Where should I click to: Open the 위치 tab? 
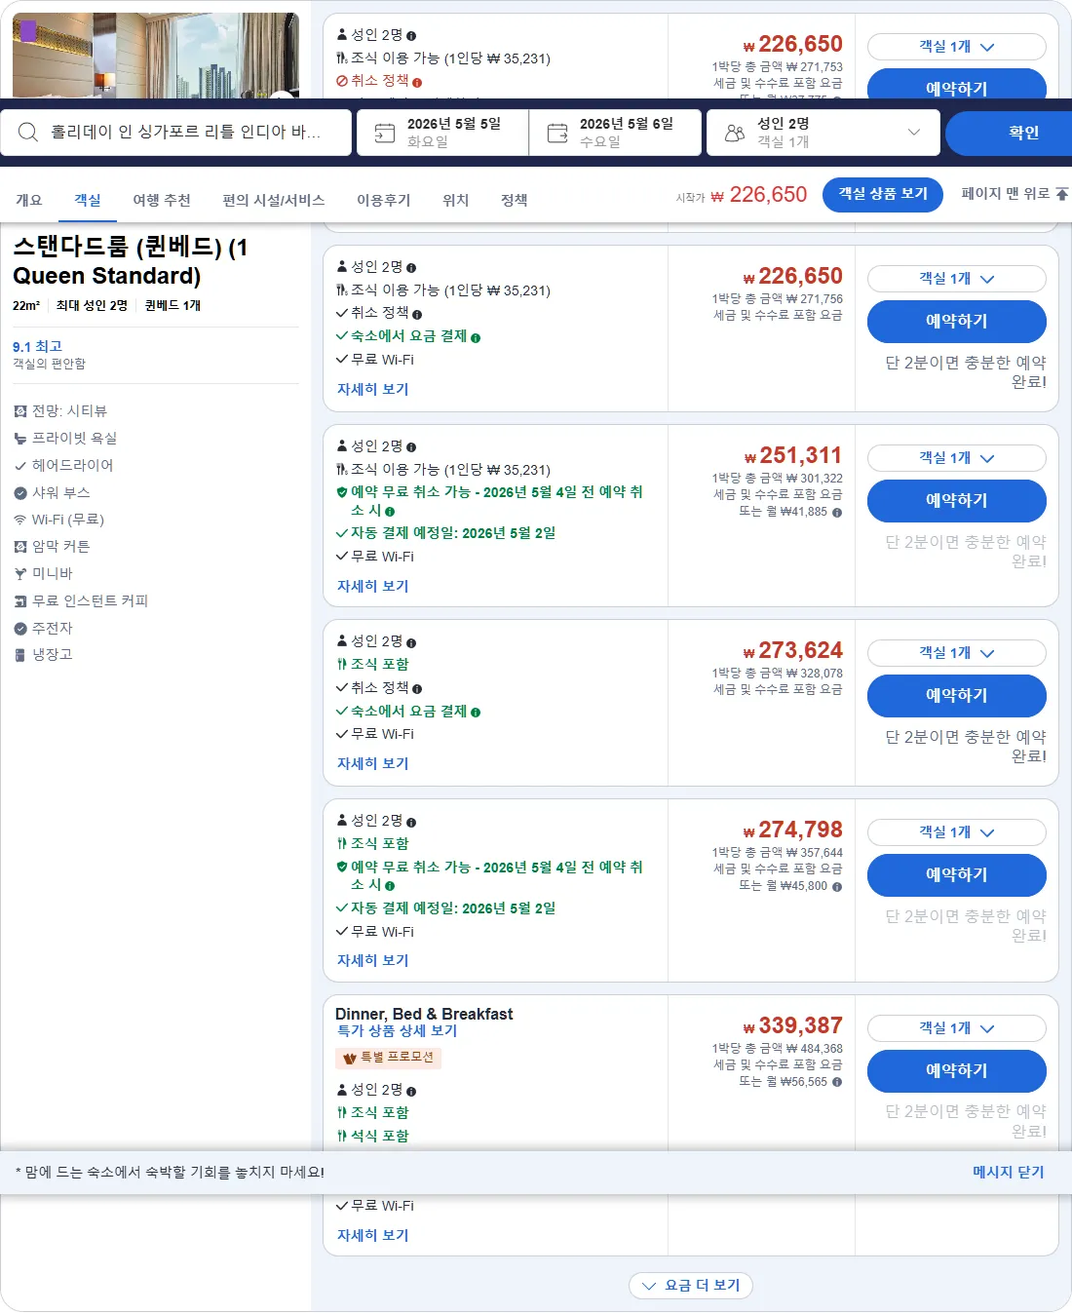(x=456, y=200)
